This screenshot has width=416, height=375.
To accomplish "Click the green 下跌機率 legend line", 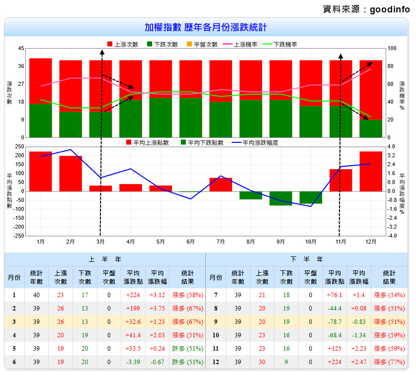I will click(266, 44).
